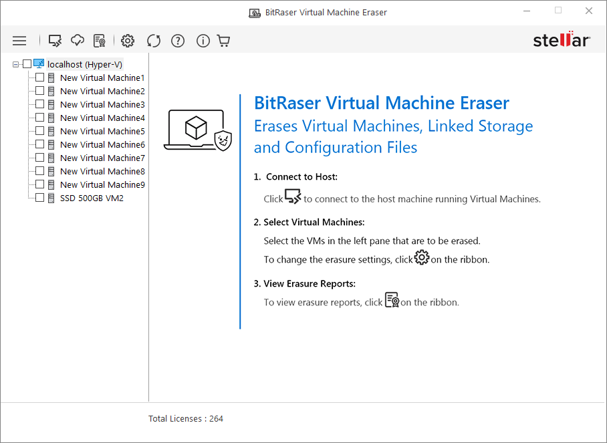Close the BitRaser window
Viewport: 607px width, 443px height.
point(589,11)
